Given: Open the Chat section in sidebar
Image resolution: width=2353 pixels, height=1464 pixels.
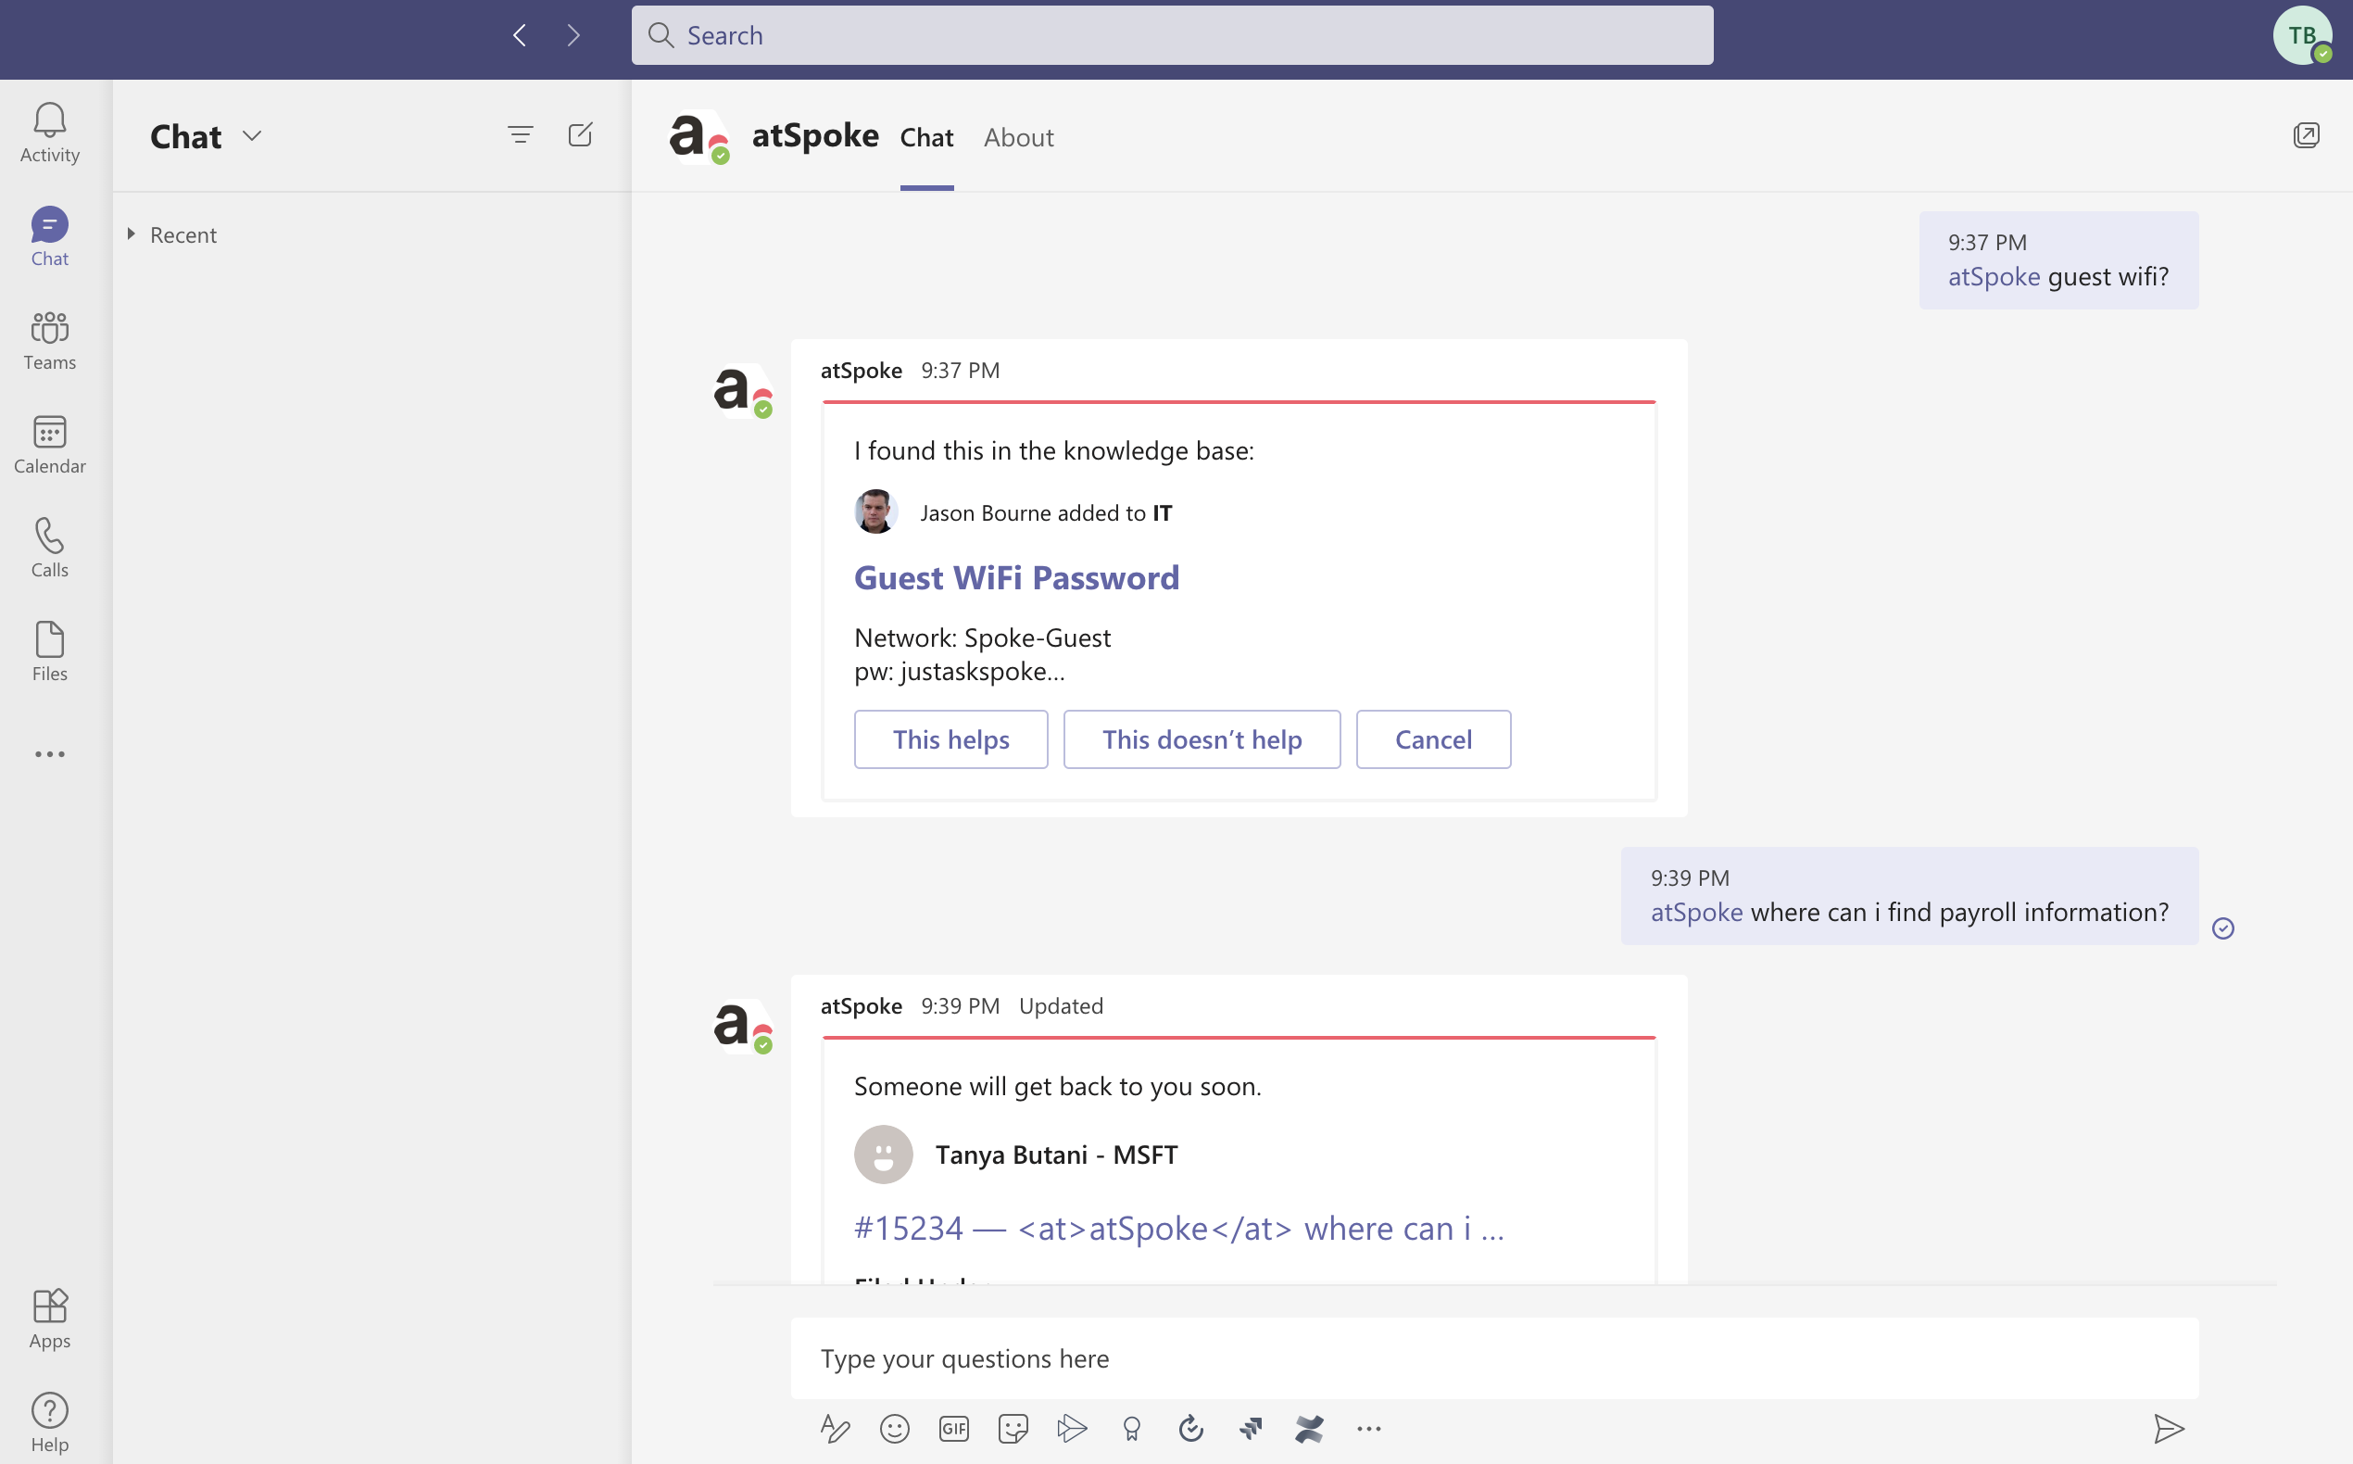Looking at the screenshot, I should tap(49, 236).
